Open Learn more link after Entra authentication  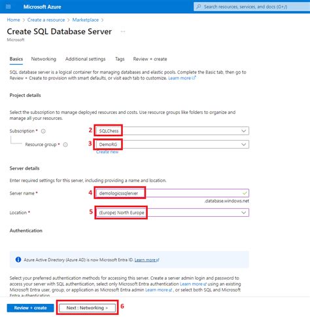(193, 284)
